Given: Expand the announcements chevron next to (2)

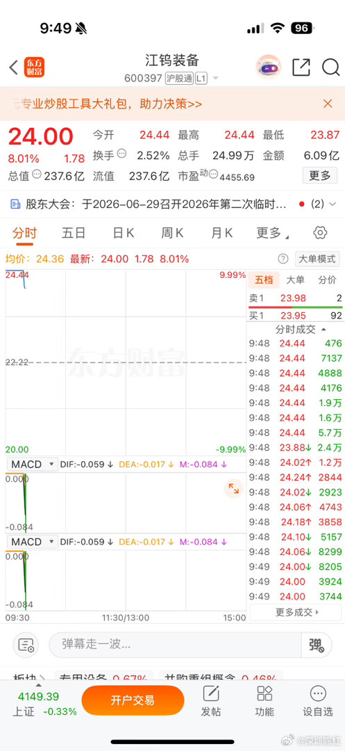Looking at the screenshot, I should tap(333, 204).
